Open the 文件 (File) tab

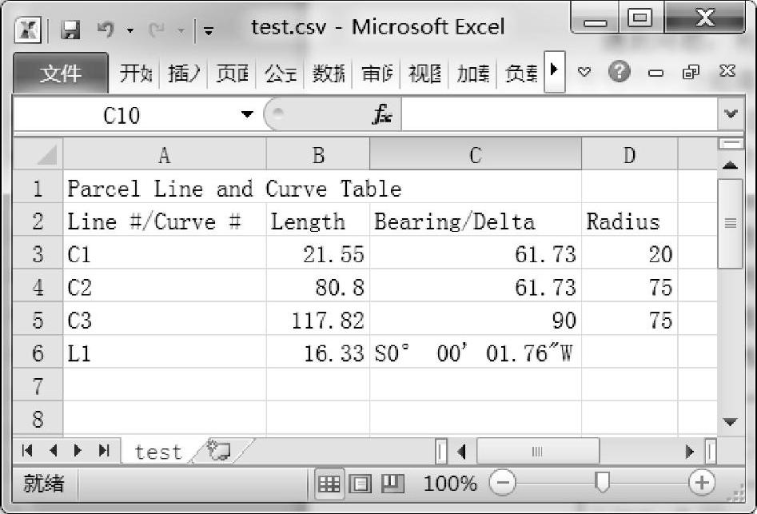60,74
